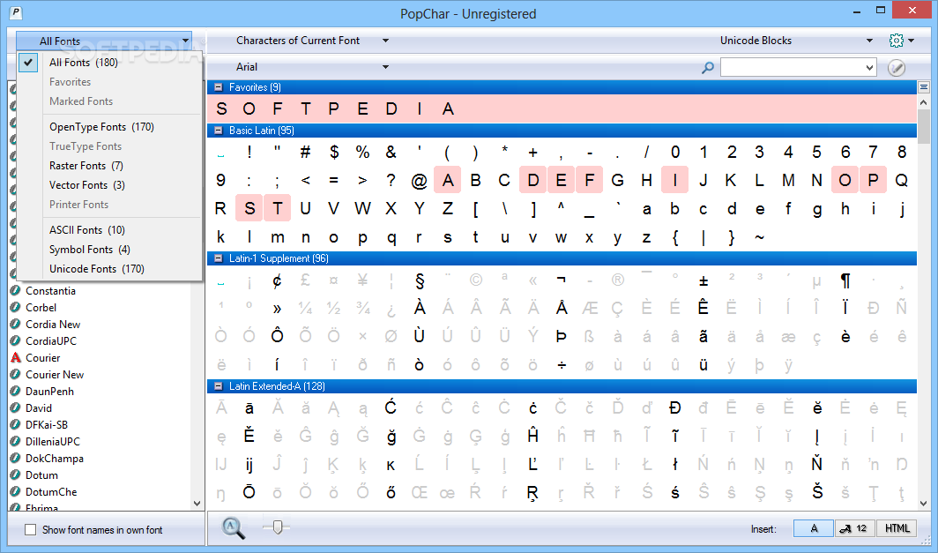
Task: Choose ASCII Fonts (10) from menu
Action: (x=110, y=230)
